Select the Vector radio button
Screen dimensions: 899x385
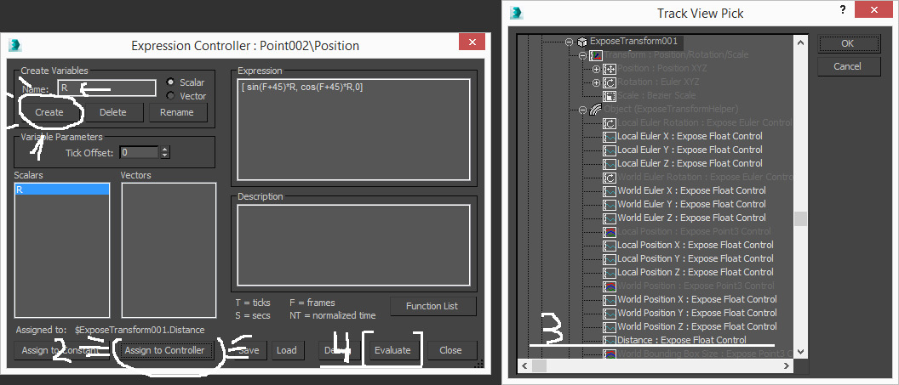click(x=170, y=95)
